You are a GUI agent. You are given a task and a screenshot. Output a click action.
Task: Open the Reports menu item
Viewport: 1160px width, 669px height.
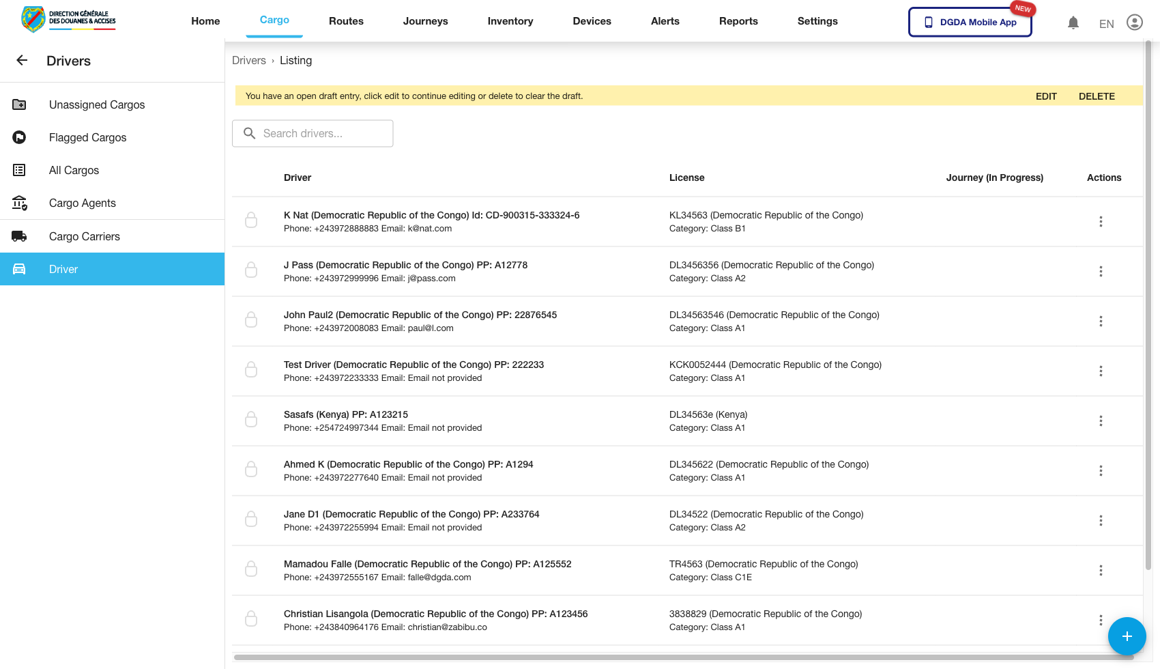[738, 21]
